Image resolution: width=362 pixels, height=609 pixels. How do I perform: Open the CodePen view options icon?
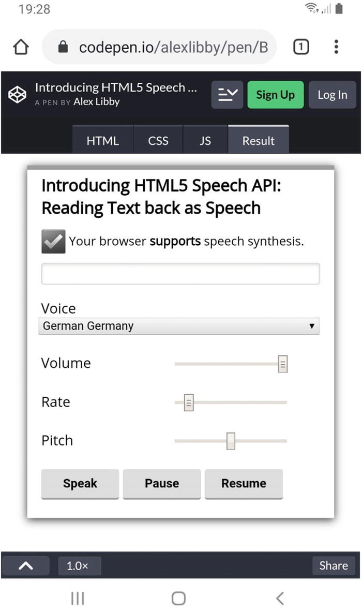227,95
